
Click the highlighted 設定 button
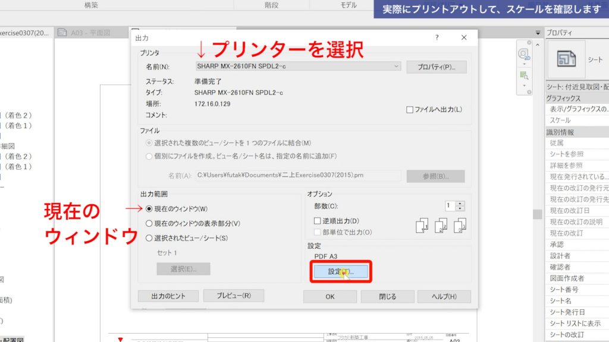(341, 271)
